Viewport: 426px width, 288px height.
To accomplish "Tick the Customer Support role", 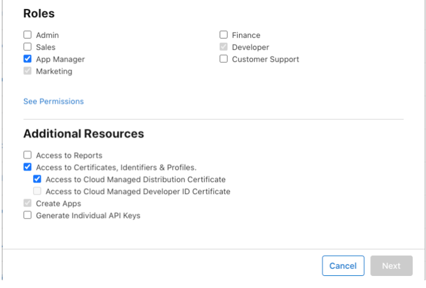I will [223, 59].
